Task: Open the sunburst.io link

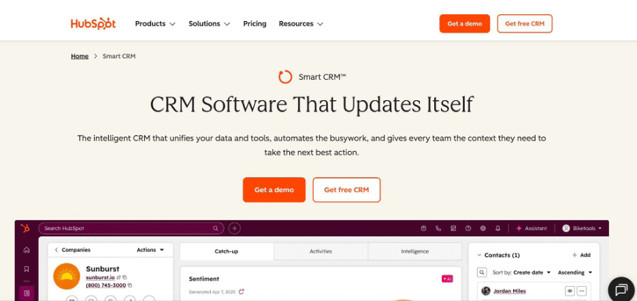Action: click(x=100, y=277)
